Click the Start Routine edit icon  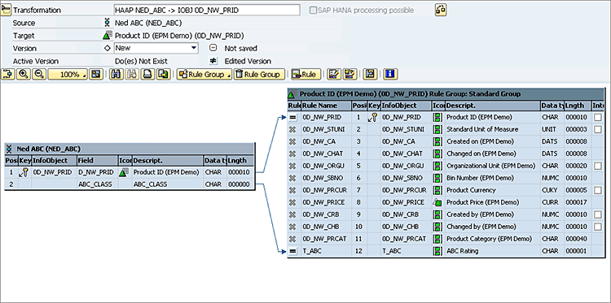tap(333, 74)
